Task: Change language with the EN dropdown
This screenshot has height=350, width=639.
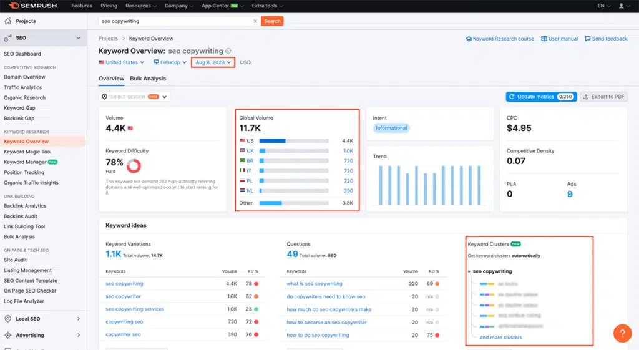Action: tap(604, 6)
